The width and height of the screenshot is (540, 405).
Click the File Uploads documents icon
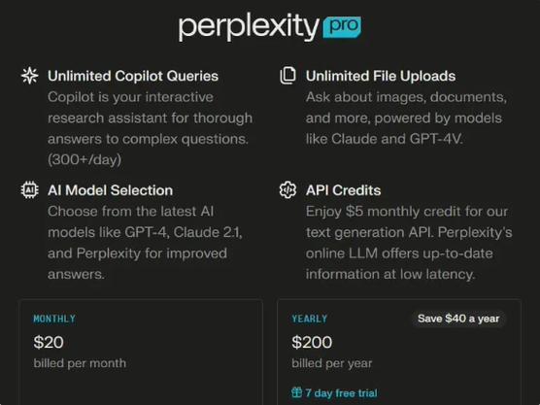click(x=287, y=76)
